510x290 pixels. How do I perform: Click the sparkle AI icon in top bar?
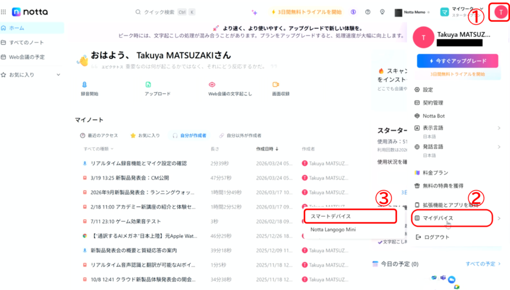[x=255, y=12]
